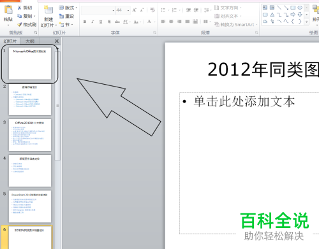319x249 pixels.
Task: Select the Arrow line shape
Action: [x=286, y=8]
